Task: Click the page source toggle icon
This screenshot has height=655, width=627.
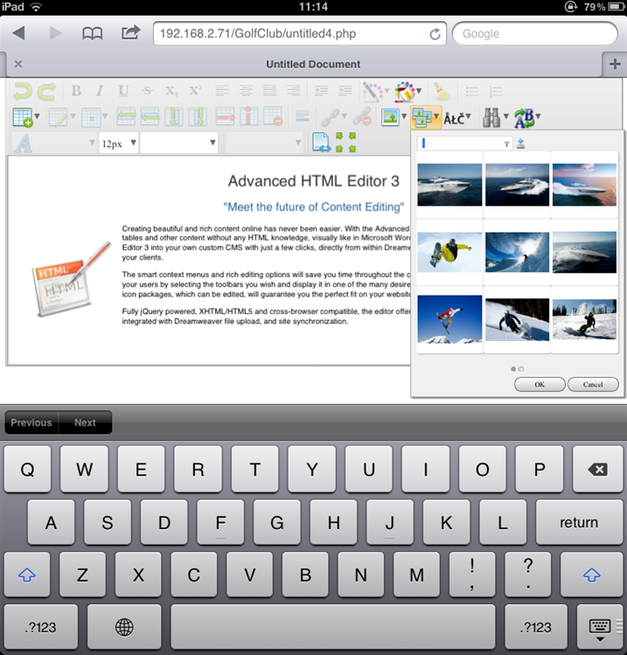Action: [x=321, y=142]
